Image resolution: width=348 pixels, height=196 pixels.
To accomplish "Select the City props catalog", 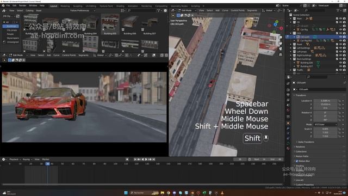I will (x=12, y=30).
